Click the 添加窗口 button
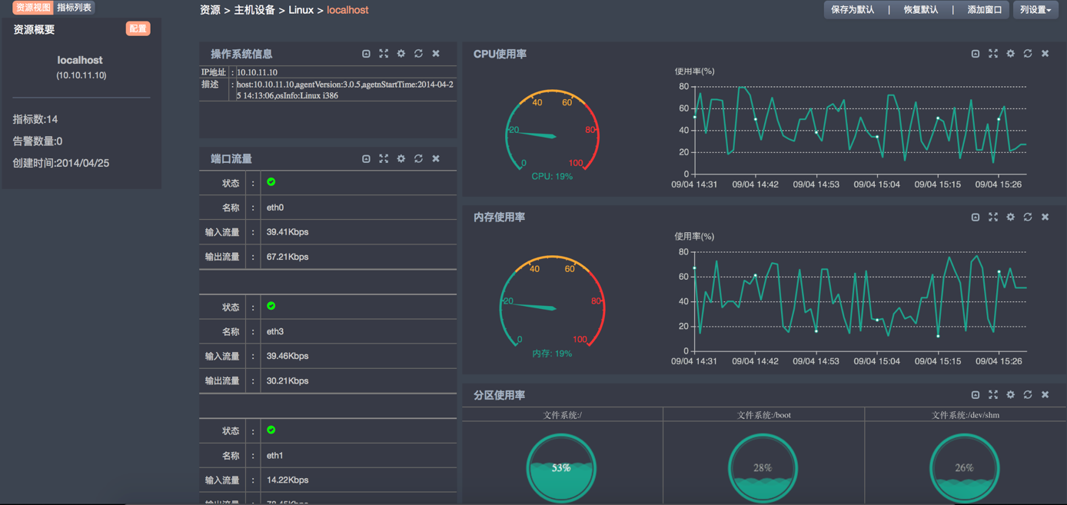 984,10
